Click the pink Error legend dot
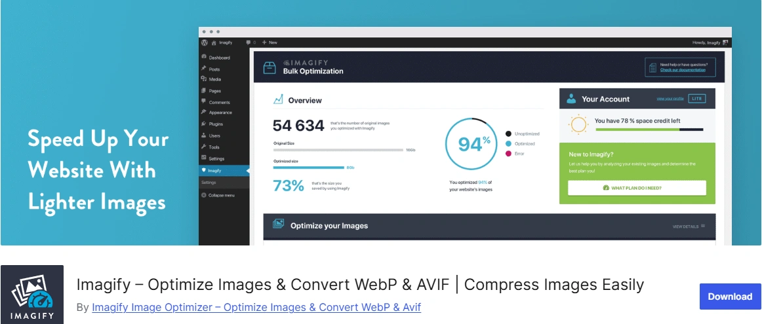 tap(508, 154)
